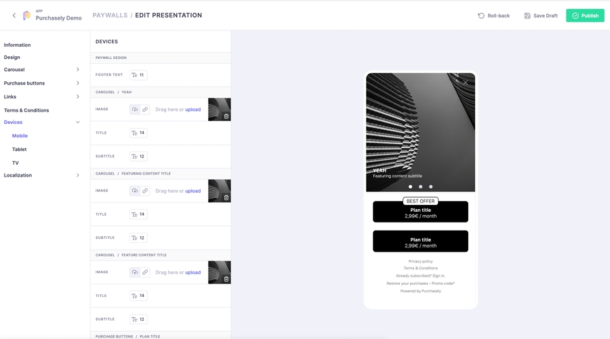
Task: Open the Tablet device settings
Action: click(x=20, y=150)
